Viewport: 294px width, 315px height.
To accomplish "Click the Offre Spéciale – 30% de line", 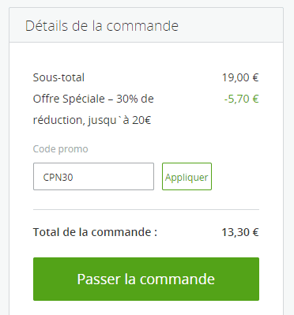I will 93,99.
